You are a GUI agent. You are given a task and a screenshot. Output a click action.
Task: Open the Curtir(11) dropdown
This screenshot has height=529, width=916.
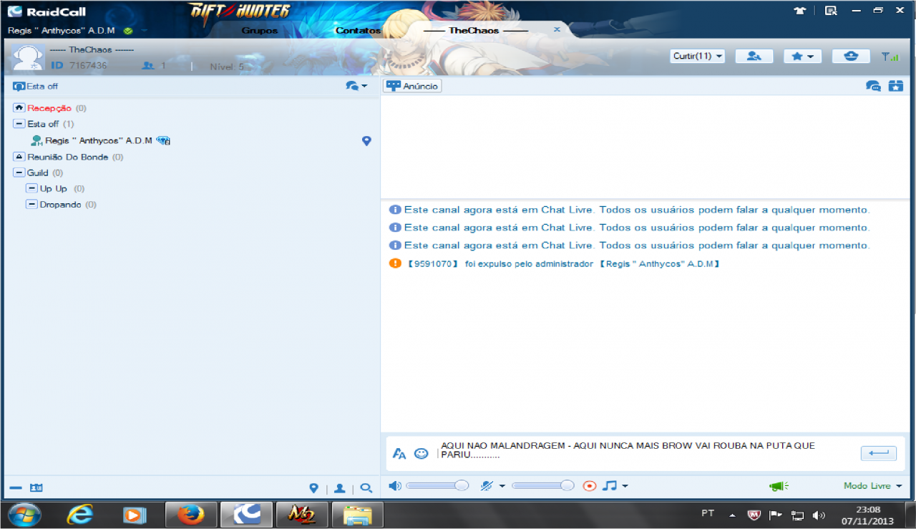[x=697, y=56]
